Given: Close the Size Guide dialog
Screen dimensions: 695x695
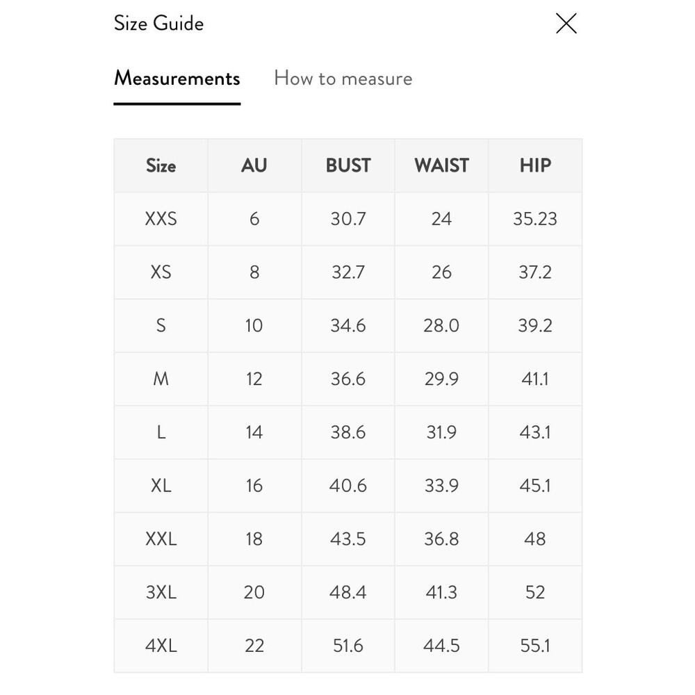Looking at the screenshot, I should (566, 23).
